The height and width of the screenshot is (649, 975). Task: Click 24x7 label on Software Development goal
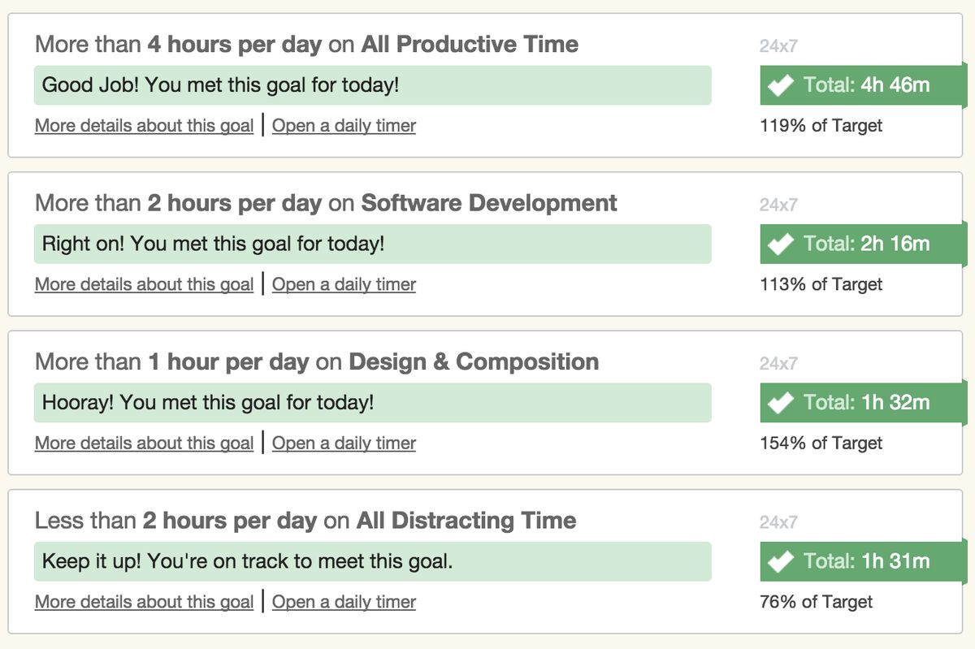778,205
